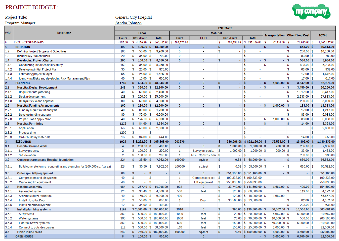Select Build concrete forms task row
The image size is (339, 241).
[65, 167]
